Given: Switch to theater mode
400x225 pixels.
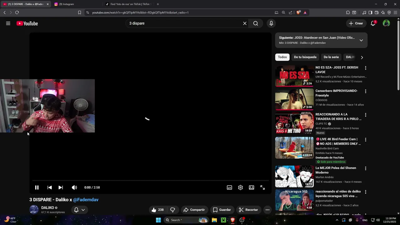Looking at the screenshot, I should (x=252, y=187).
